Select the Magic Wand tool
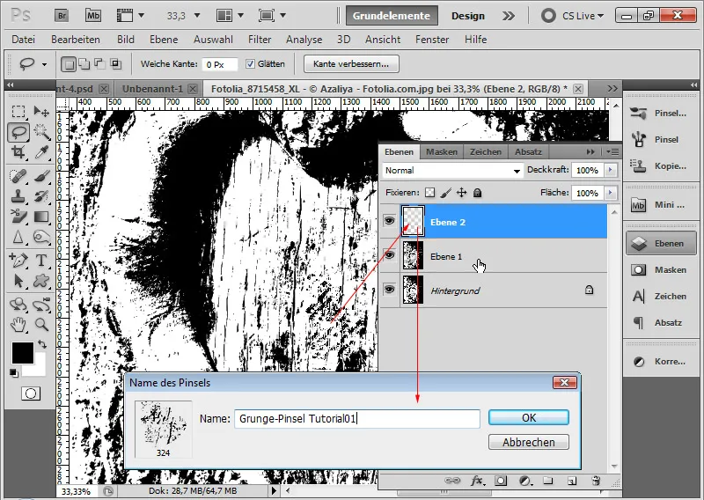This screenshot has height=500, width=704. click(41, 132)
